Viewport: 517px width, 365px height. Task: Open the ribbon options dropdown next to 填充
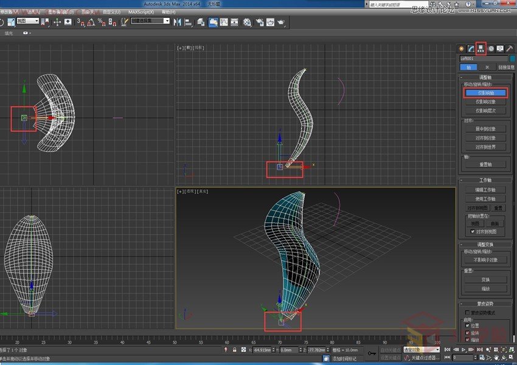coord(27,33)
